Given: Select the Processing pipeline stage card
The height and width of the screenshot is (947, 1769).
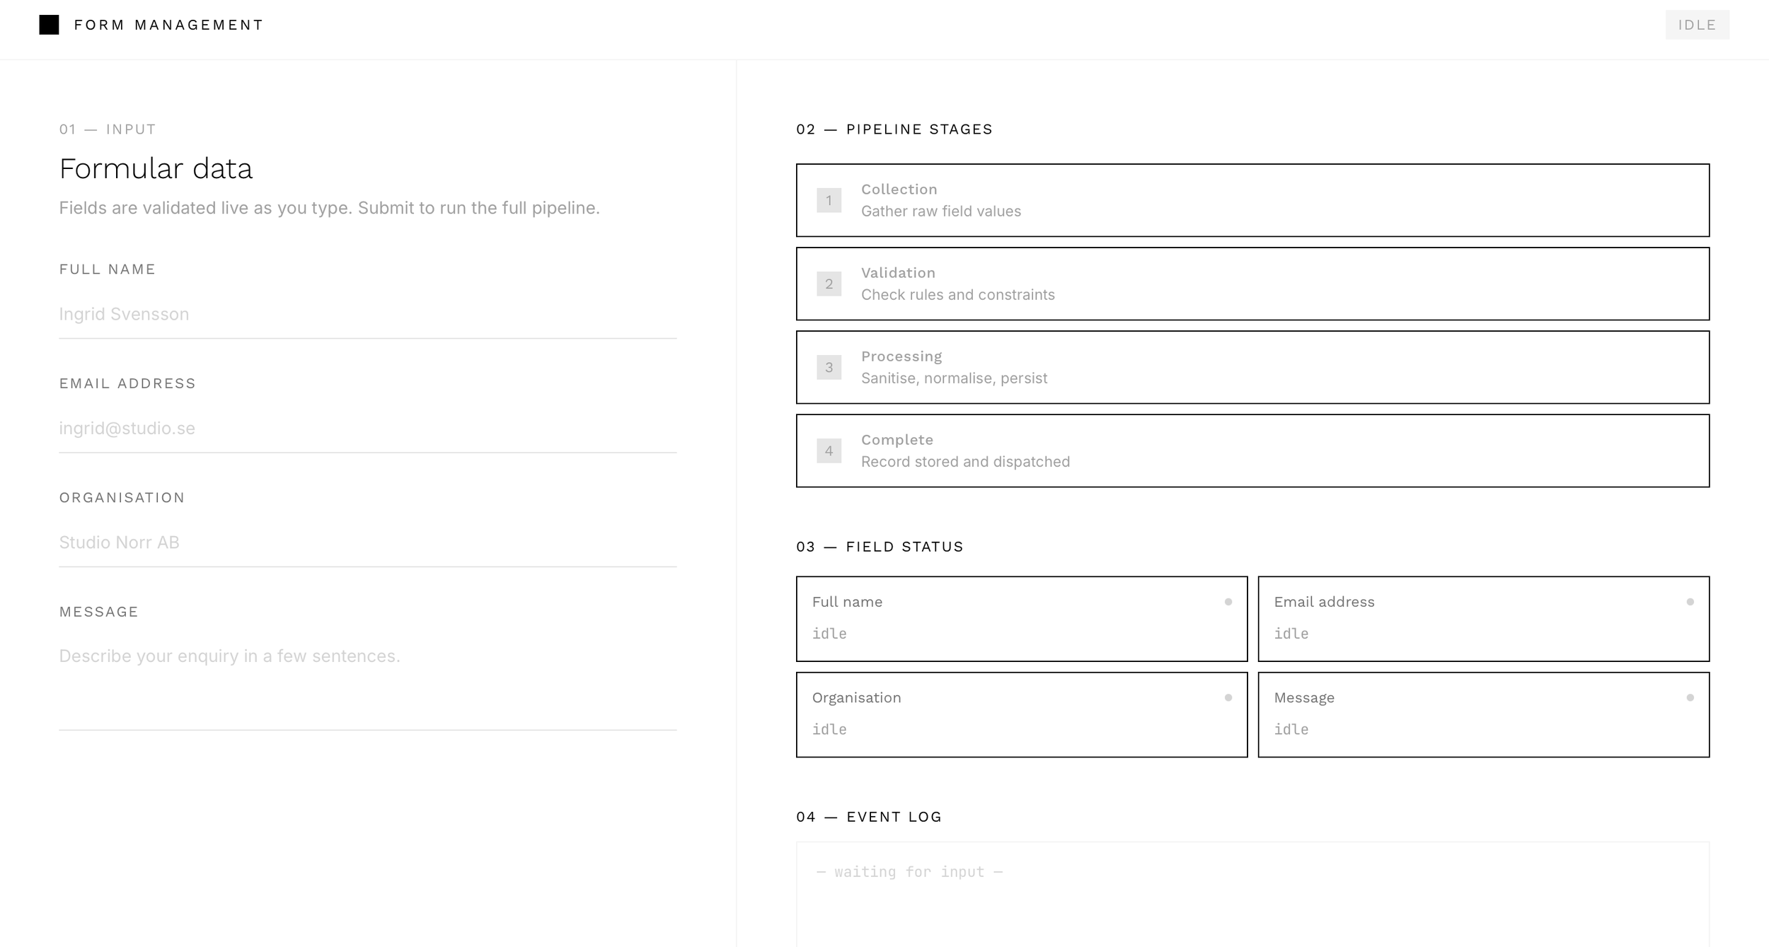Looking at the screenshot, I should (1252, 367).
